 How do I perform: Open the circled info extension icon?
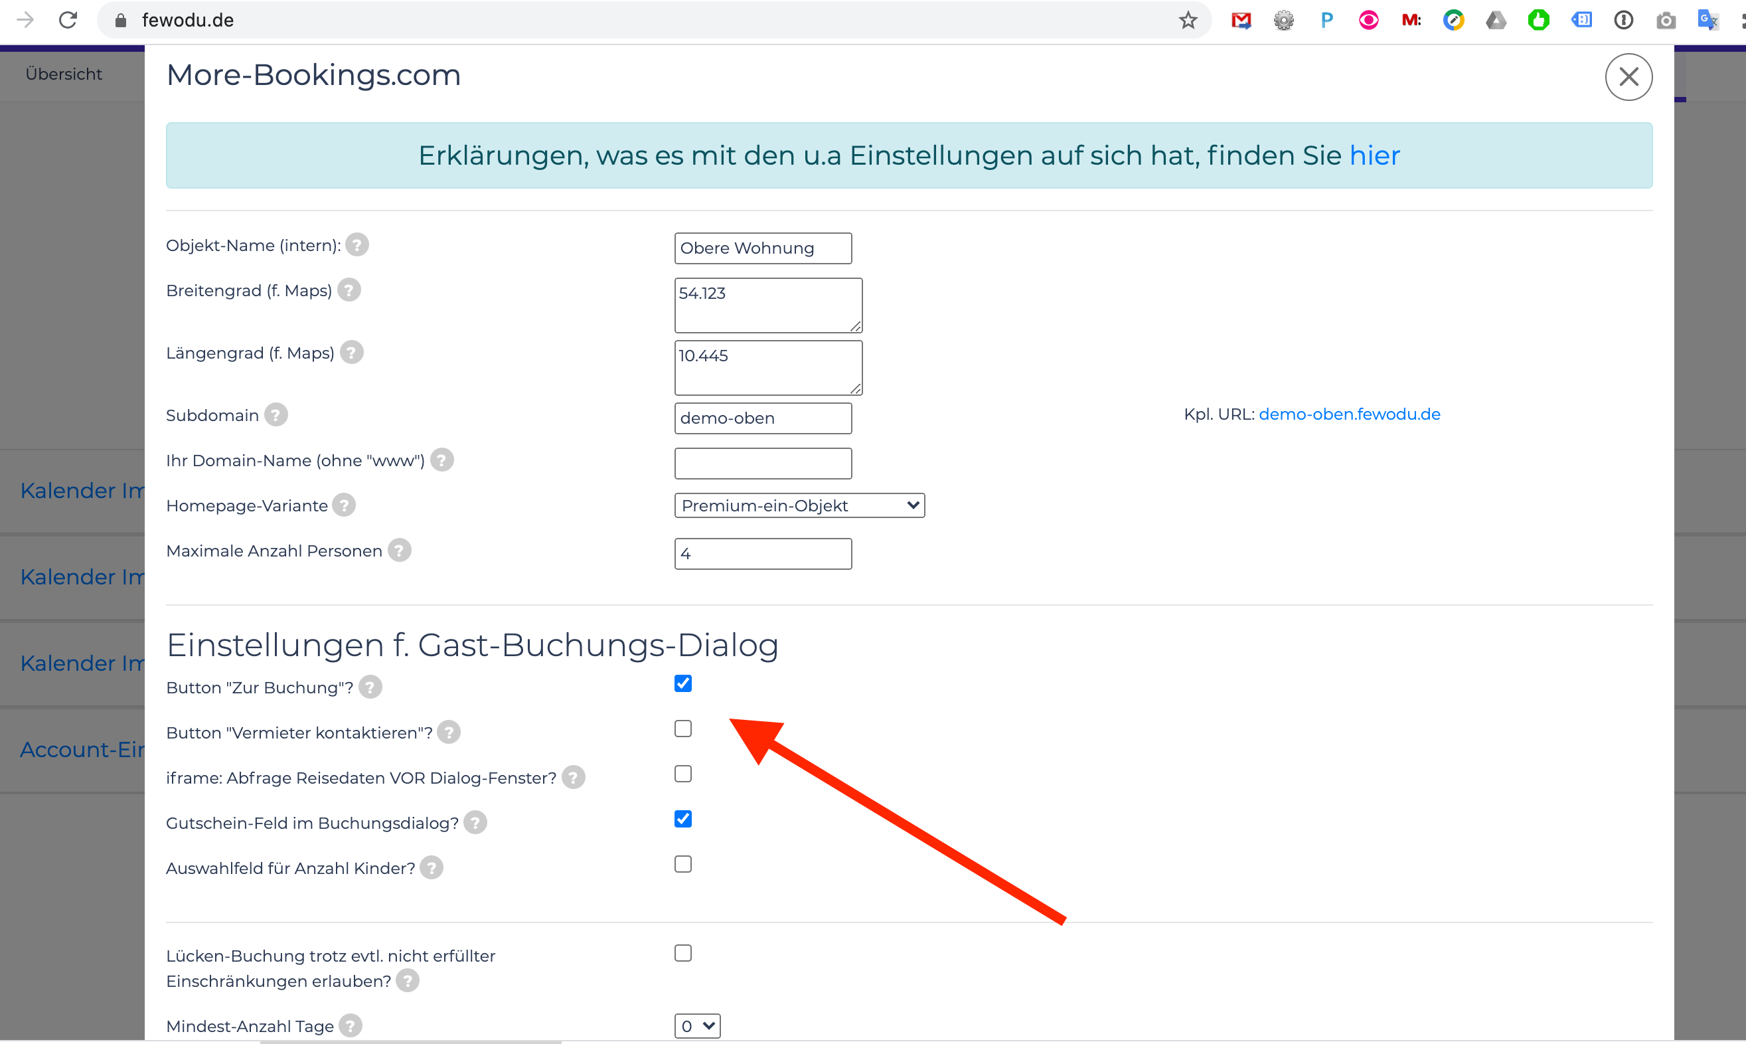pos(1623,21)
